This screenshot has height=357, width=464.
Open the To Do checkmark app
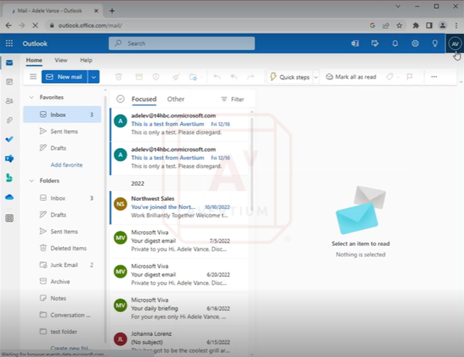tap(9, 139)
